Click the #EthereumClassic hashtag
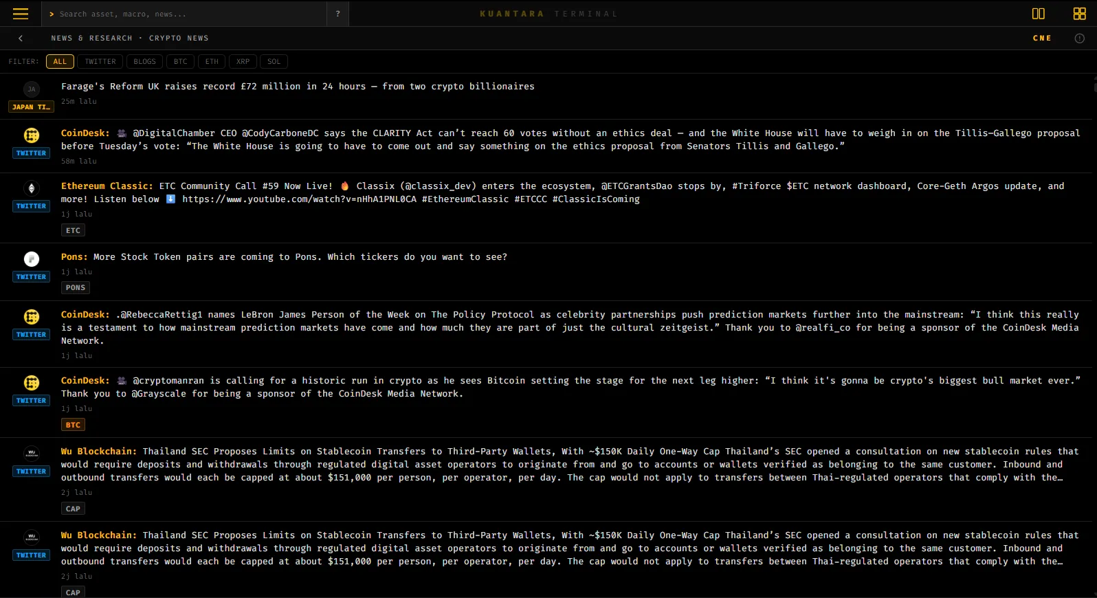Image resolution: width=1097 pixels, height=598 pixels. coord(465,199)
